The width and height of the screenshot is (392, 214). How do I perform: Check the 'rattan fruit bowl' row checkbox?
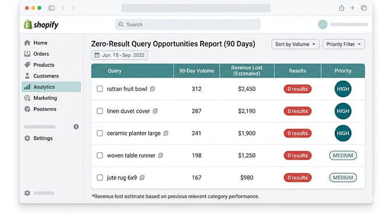pyautogui.click(x=100, y=89)
